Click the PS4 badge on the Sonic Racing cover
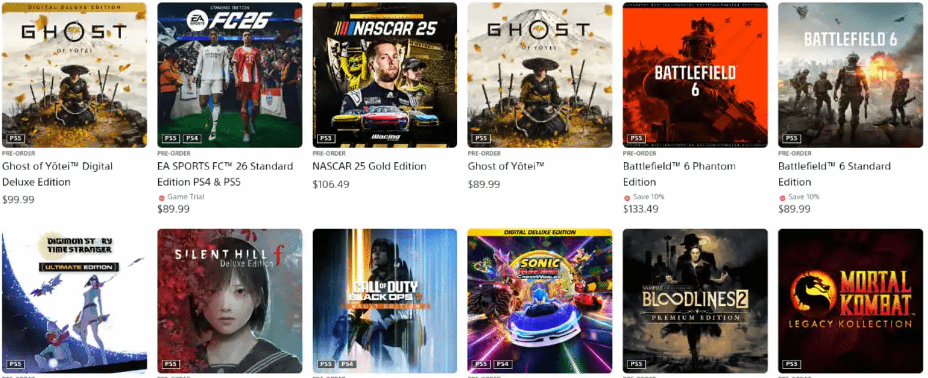Image resolution: width=928 pixels, height=378 pixels. click(x=503, y=364)
